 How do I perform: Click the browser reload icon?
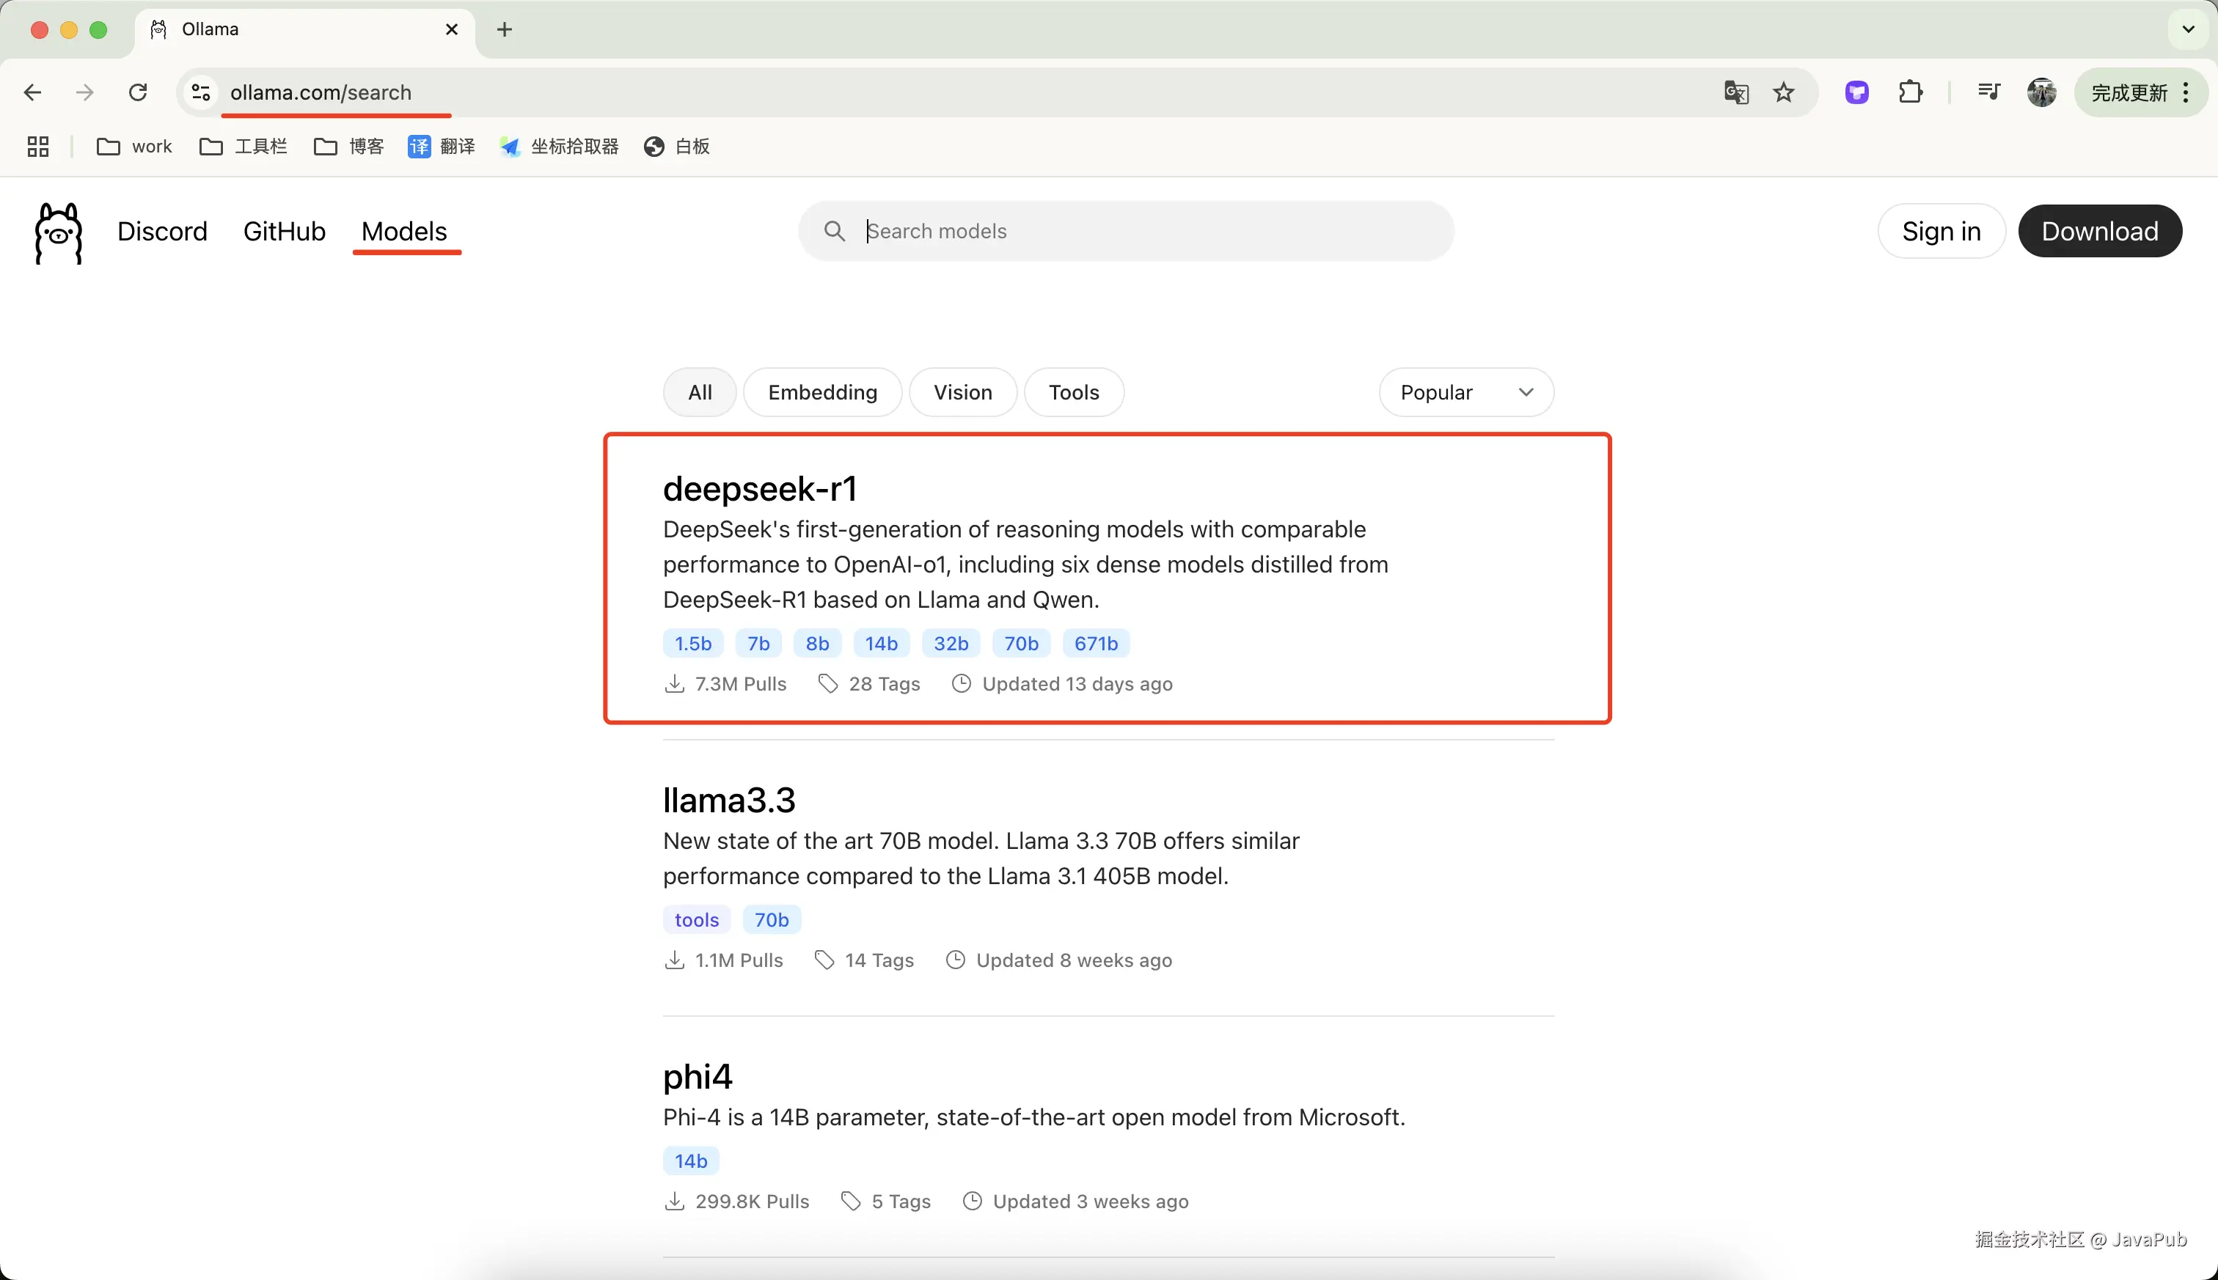(x=138, y=92)
